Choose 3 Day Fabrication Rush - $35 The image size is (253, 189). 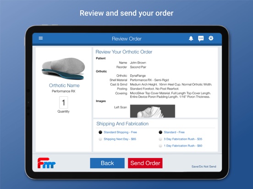[x=181, y=139]
